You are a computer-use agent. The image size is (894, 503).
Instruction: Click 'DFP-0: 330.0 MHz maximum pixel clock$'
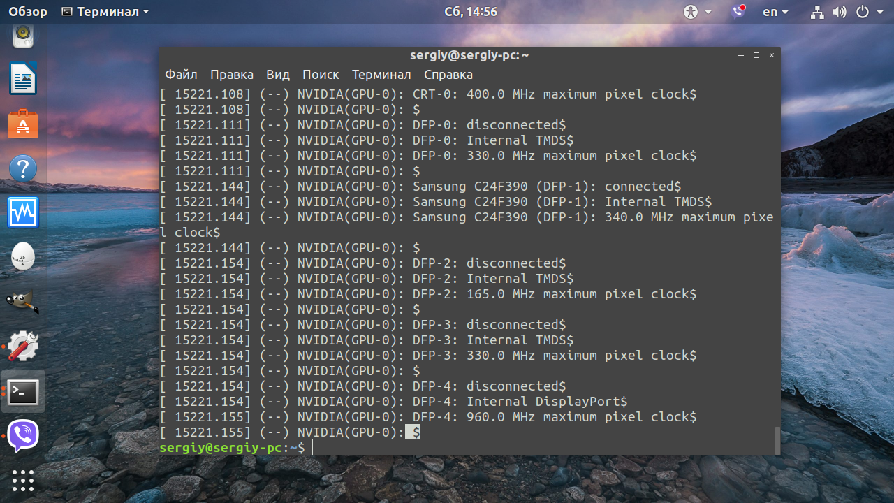click(x=555, y=155)
